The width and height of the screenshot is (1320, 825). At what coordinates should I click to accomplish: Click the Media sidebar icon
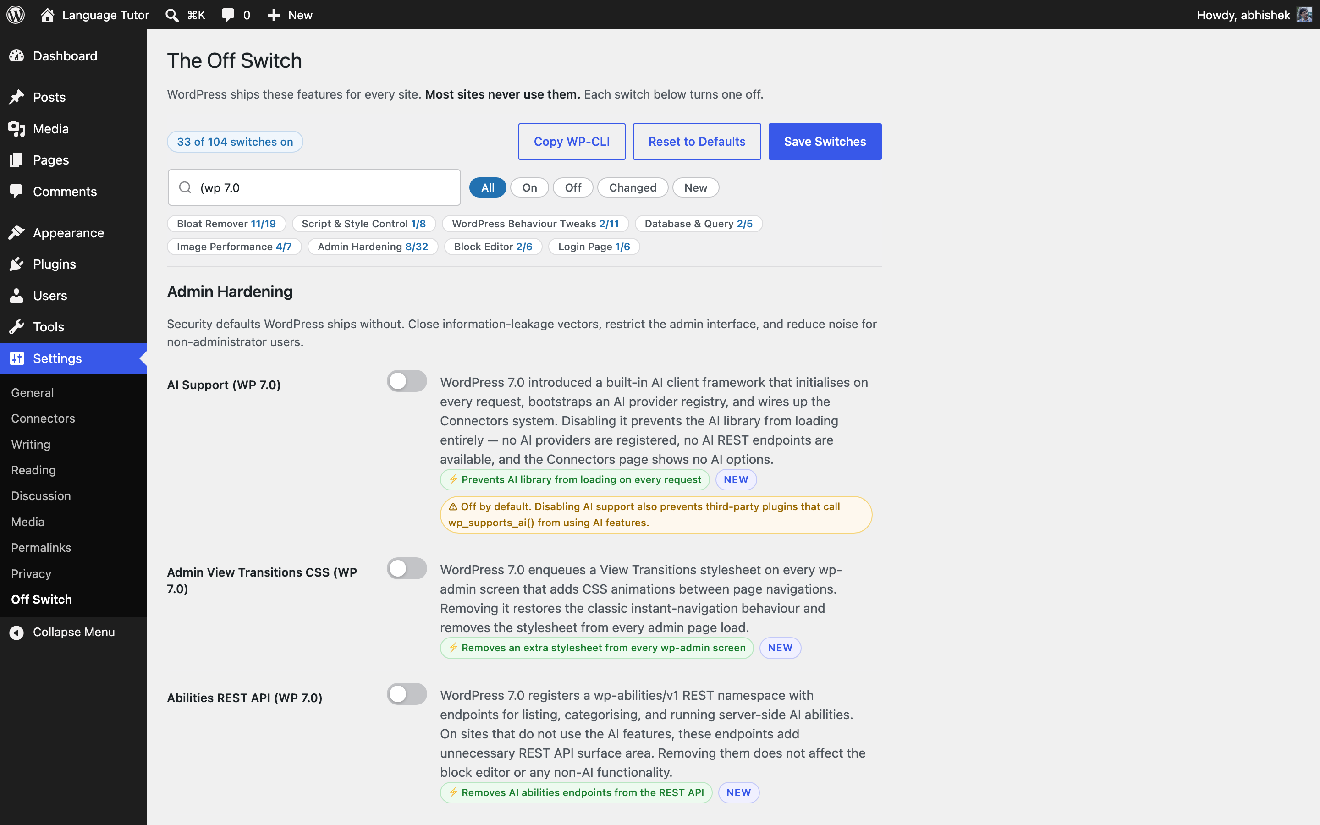pyautogui.click(x=16, y=129)
